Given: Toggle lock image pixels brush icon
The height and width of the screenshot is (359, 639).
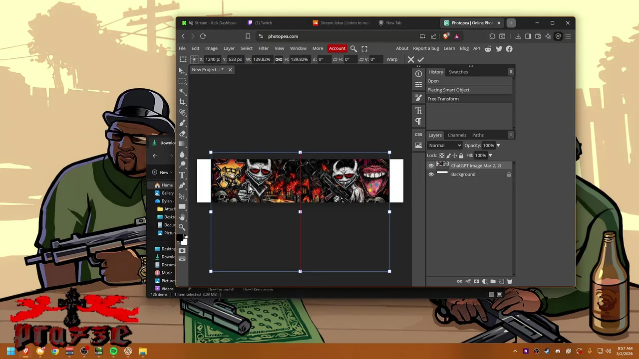Looking at the screenshot, I should (x=448, y=156).
